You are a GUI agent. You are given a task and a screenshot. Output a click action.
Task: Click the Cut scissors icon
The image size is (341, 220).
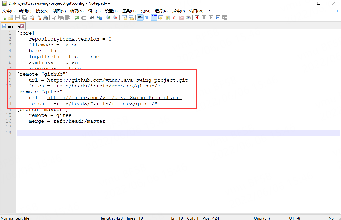tap(54, 18)
